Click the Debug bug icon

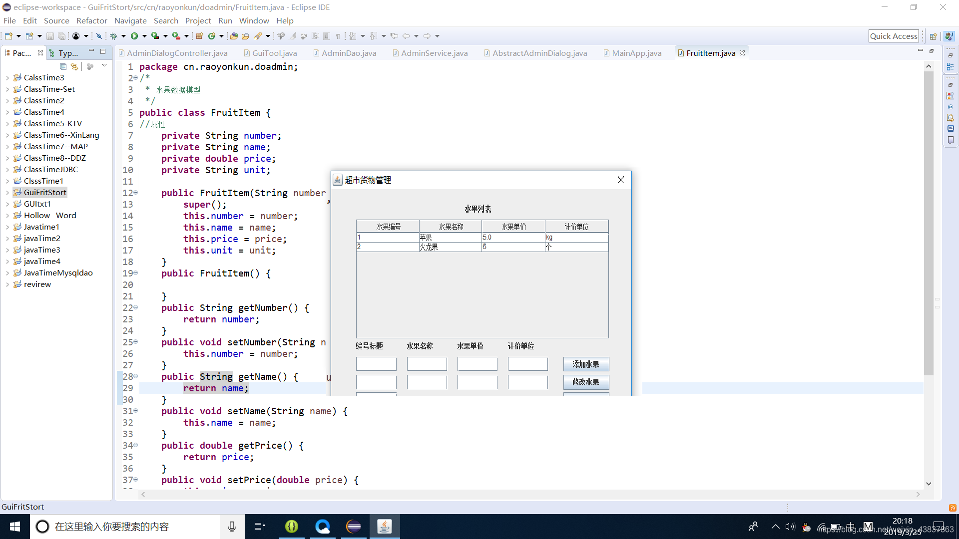114,36
